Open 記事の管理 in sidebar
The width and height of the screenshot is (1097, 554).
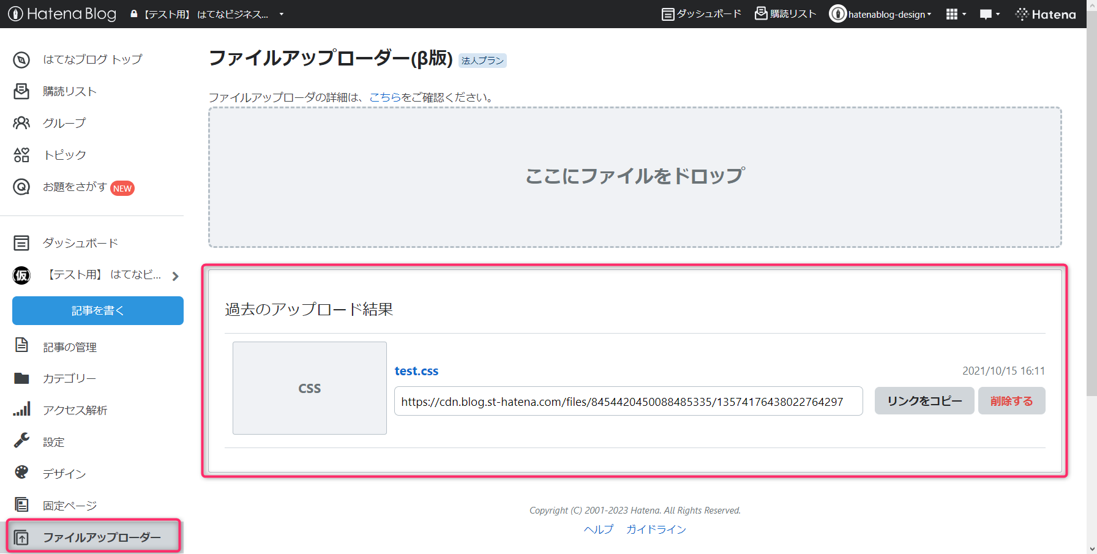pyautogui.click(x=70, y=347)
